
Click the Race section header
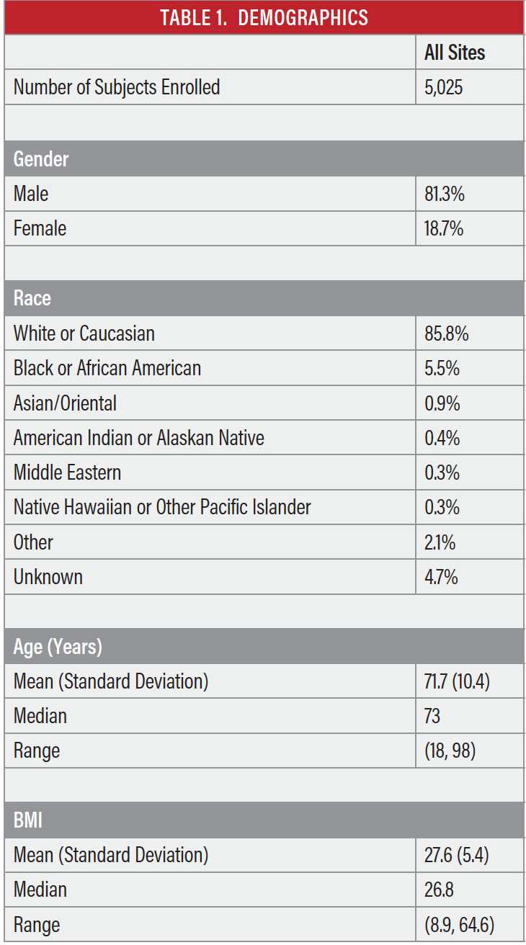tap(264, 298)
